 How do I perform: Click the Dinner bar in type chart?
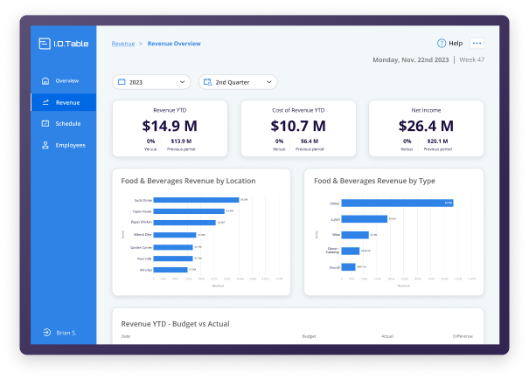(x=398, y=203)
